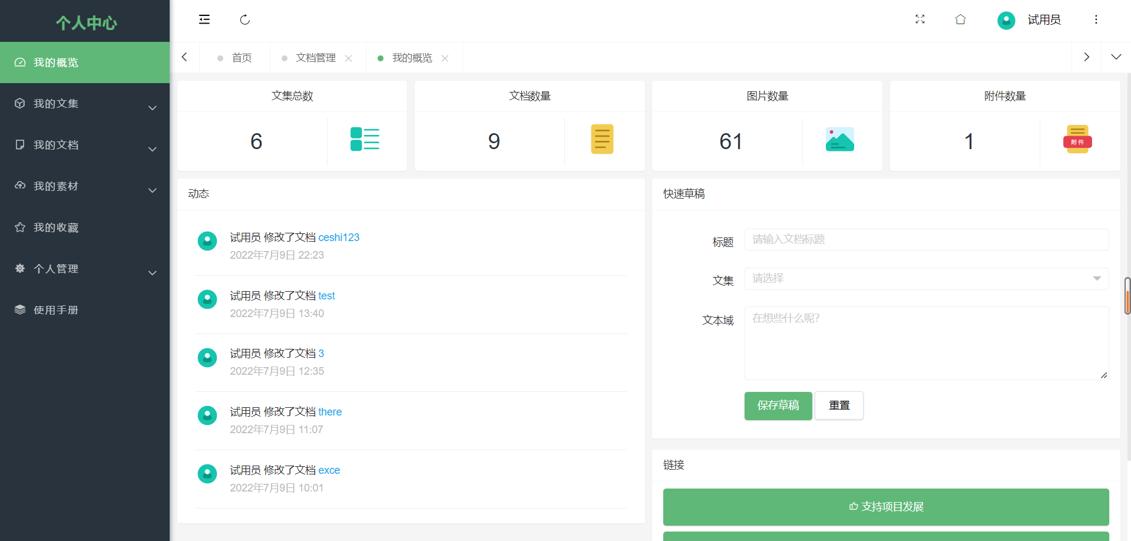The height and width of the screenshot is (541, 1131).
Task: Click the 试用员 username in header
Action: pos(1044,20)
